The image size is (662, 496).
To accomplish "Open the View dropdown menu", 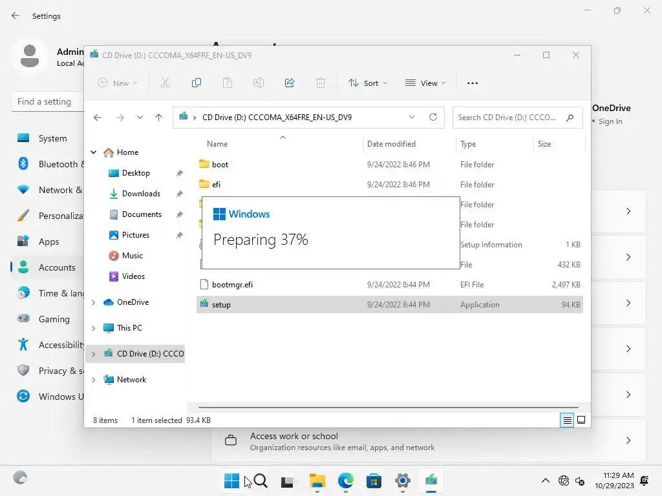I will 425,83.
